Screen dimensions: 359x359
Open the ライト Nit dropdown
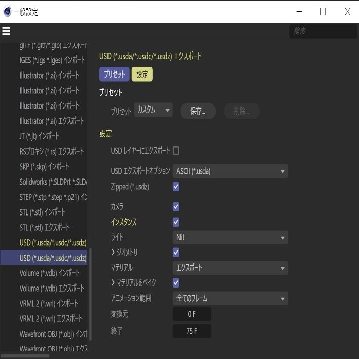click(x=230, y=237)
